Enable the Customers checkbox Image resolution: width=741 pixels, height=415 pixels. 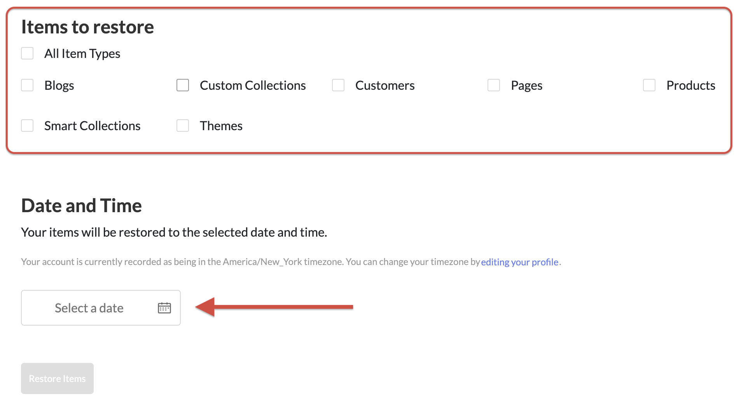click(338, 85)
